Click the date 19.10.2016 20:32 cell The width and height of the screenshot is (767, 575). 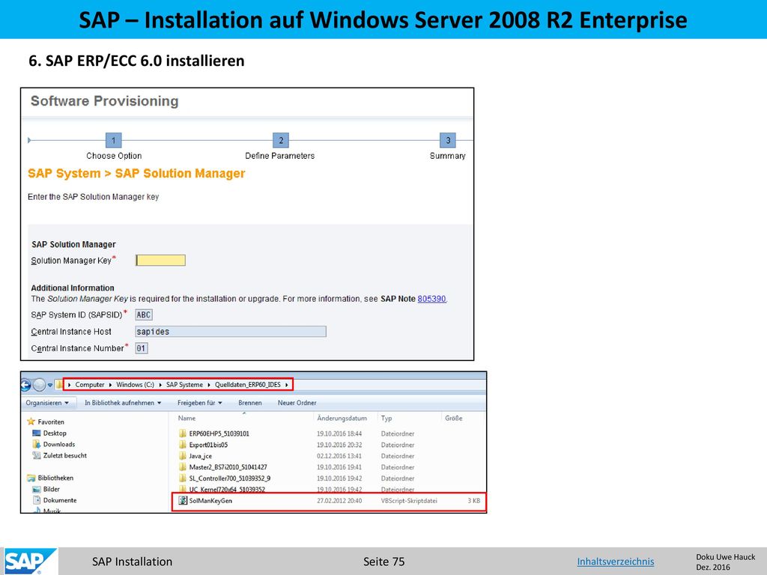(339, 445)
